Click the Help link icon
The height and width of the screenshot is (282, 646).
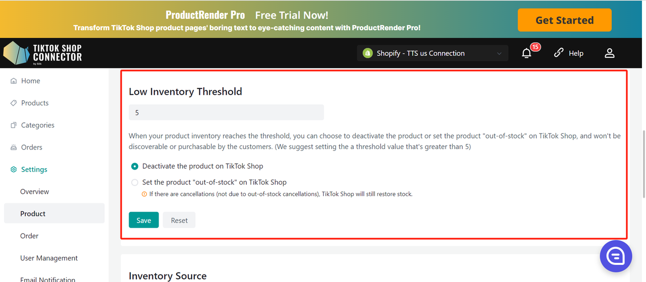559,53
